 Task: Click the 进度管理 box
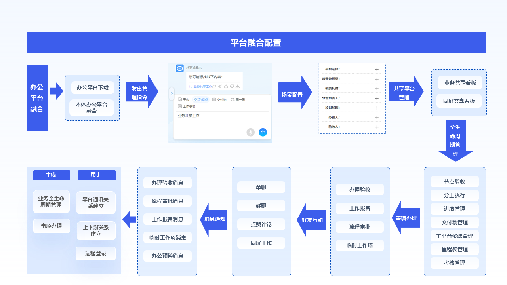(455, 209)
